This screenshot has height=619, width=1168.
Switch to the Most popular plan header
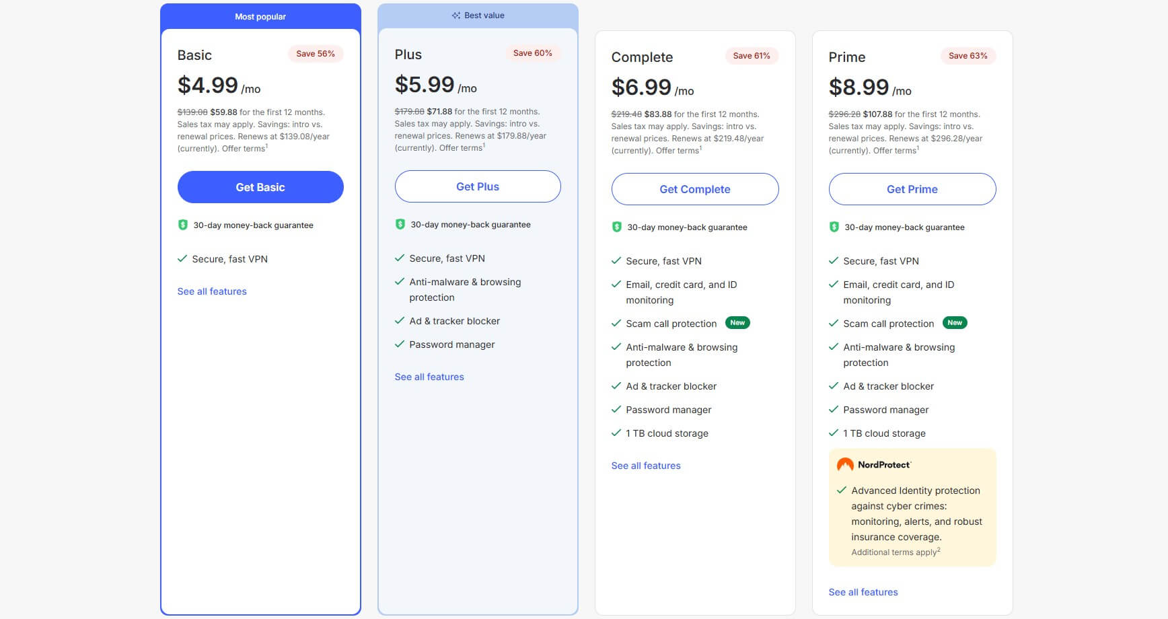tap(260, 16)
